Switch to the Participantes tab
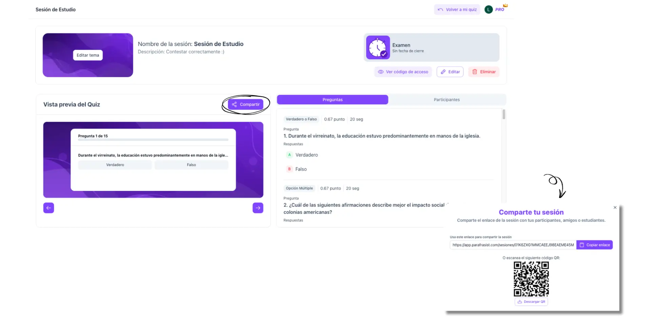This screenshot has height=322, width=651. tap(447, 100)
